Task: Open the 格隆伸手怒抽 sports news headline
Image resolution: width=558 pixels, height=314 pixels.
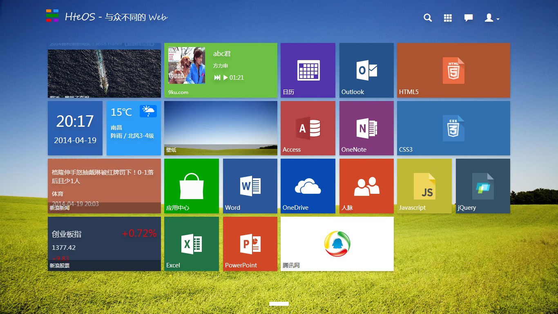Action: [x=103, y=177]
